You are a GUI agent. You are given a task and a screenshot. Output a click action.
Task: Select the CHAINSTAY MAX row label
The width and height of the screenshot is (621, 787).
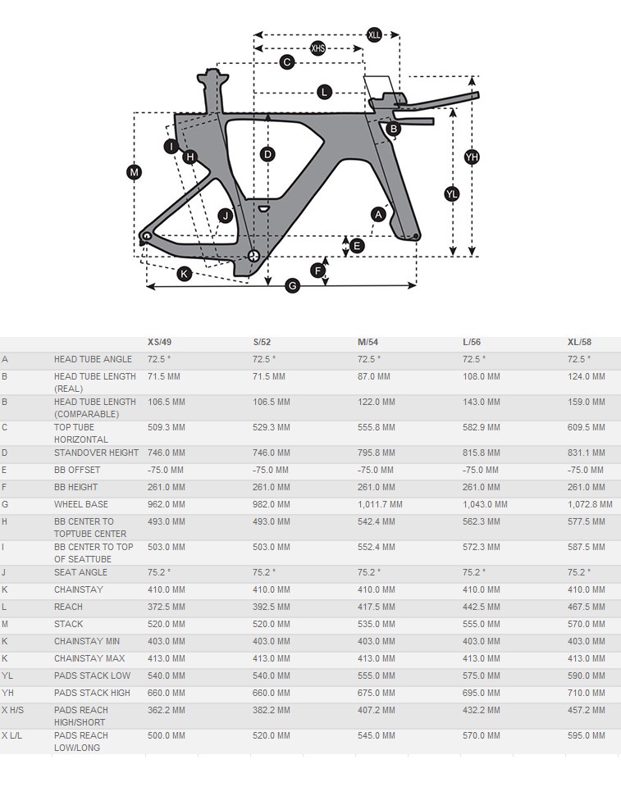89,658
